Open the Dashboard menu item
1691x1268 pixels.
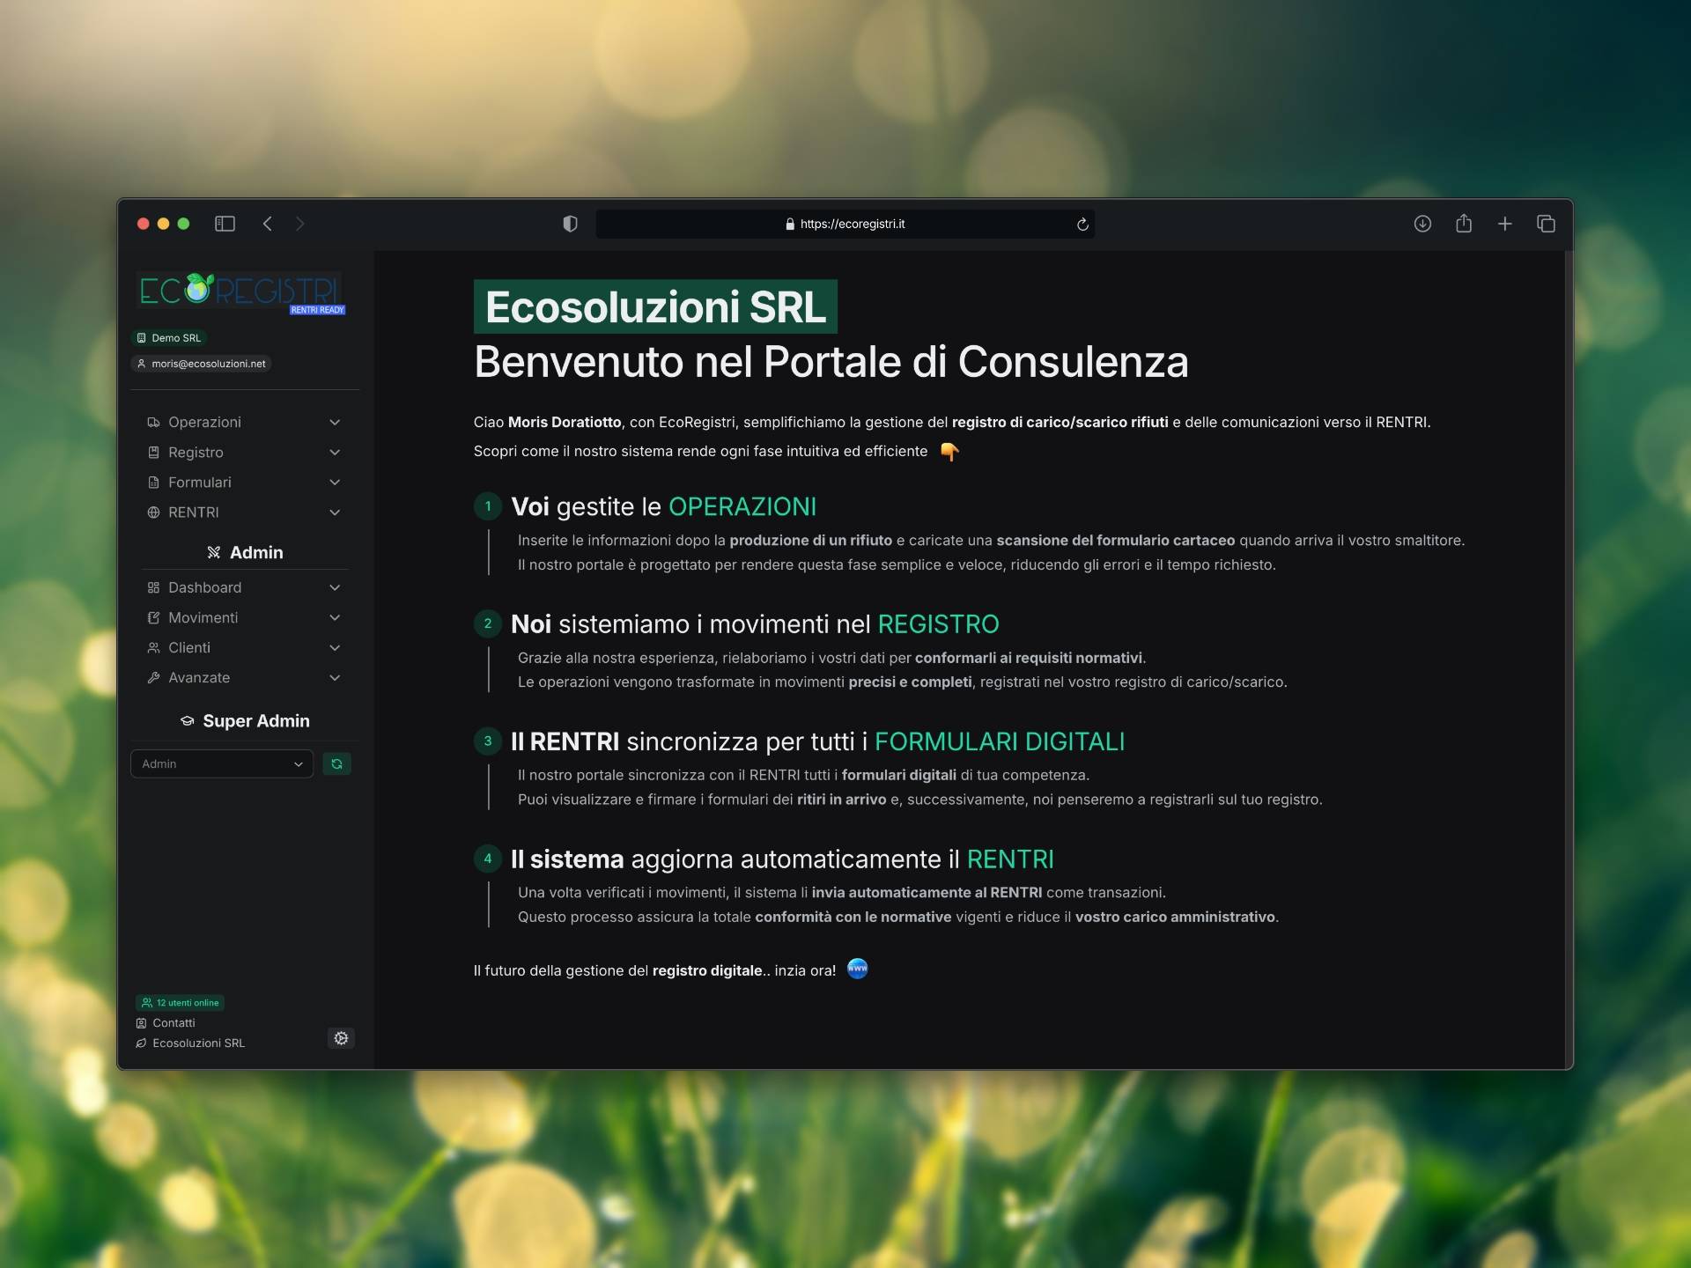click(x=244, y=587)
